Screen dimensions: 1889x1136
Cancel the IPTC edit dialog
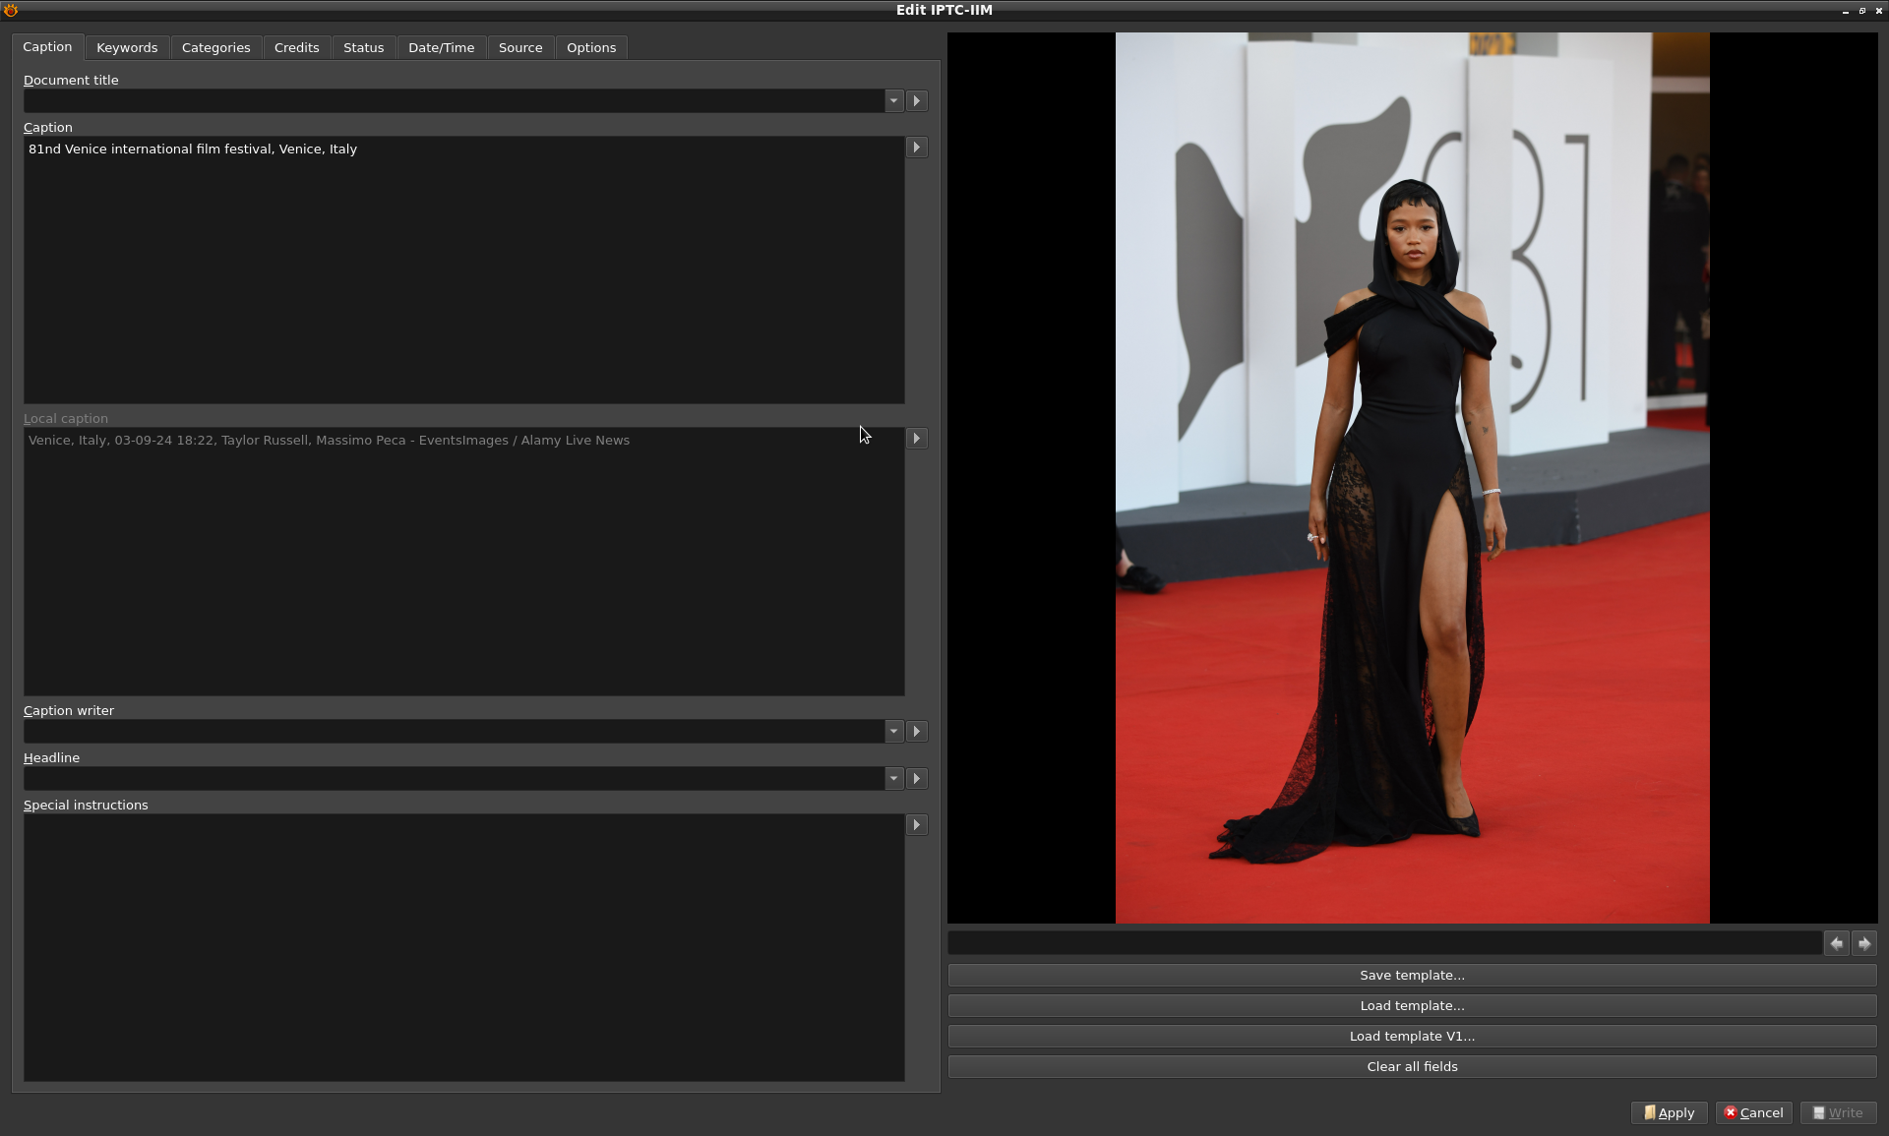click(1753, 1113)
